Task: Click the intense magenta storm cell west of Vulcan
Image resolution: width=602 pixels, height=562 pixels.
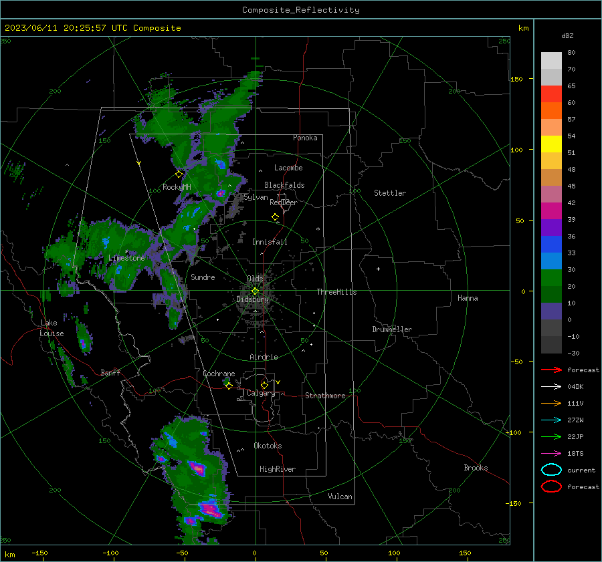Action: [x=210, y=509]
